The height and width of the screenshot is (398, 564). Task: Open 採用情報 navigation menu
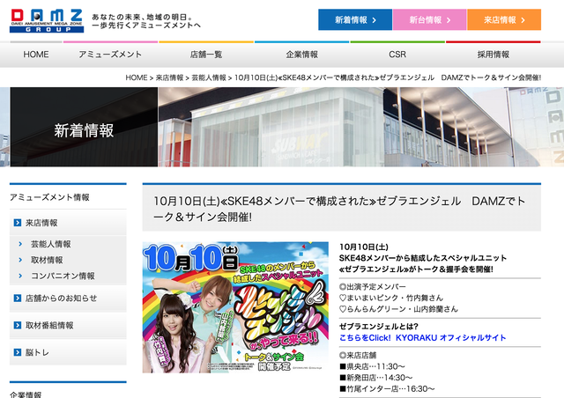click(493, 55)
